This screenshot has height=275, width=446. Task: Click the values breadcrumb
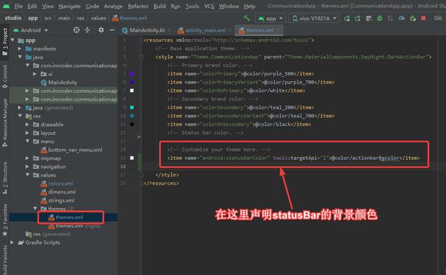(98, 18)
